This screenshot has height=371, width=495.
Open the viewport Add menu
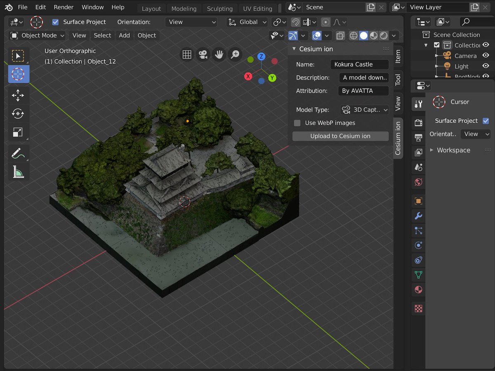[x=124, y=35]
